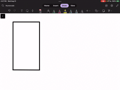Click the Undo arrow icon
This screenshot has width=120, height=90.
tap(9, 11)
